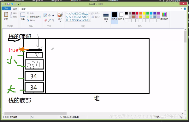The height and width of the screenshot is (122, 189).
Task: Select the Text tool
Action: (x=53, y=15)
